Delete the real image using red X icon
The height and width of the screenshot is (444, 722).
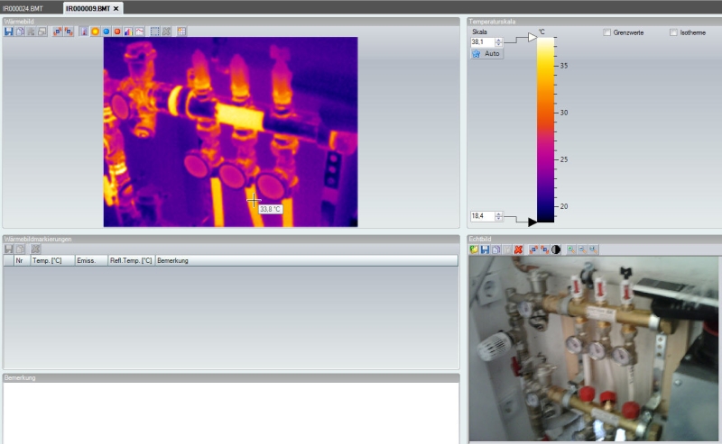518,249
